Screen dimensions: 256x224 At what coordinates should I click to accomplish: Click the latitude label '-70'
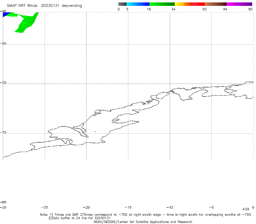(3, 83)
